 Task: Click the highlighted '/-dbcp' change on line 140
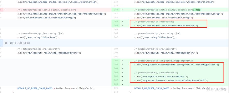click(197, 10)
